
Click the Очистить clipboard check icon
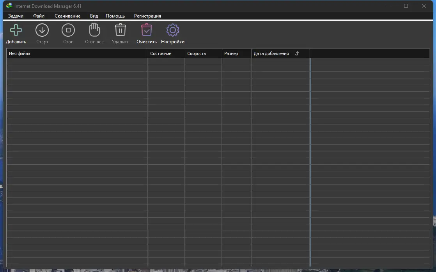[147, 30]
